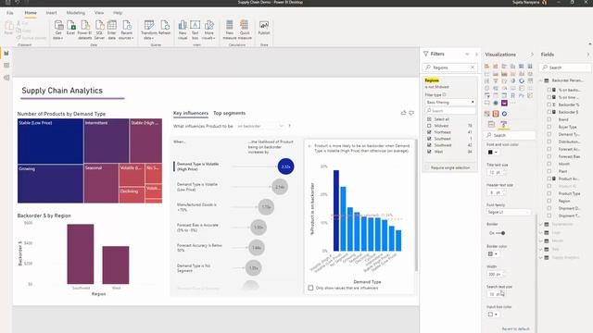593x333 pixels.
Task: Uncheck the Northeast filter checkbox
Action: 429,132
